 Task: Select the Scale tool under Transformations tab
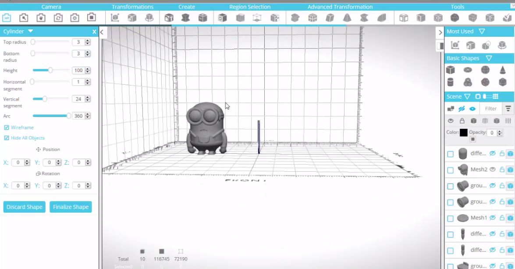(132, 18)
